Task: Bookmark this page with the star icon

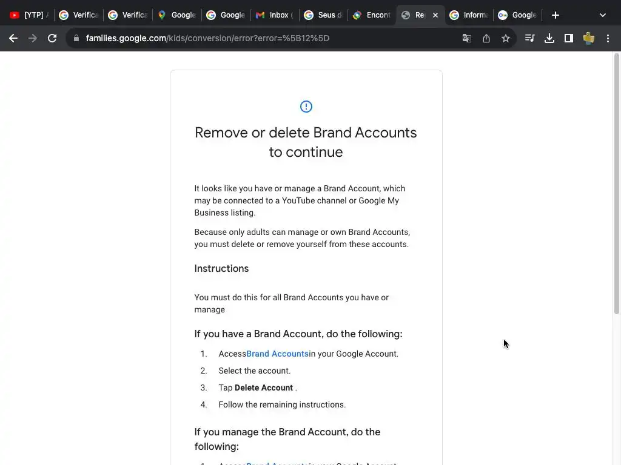Action: point(506,38)
